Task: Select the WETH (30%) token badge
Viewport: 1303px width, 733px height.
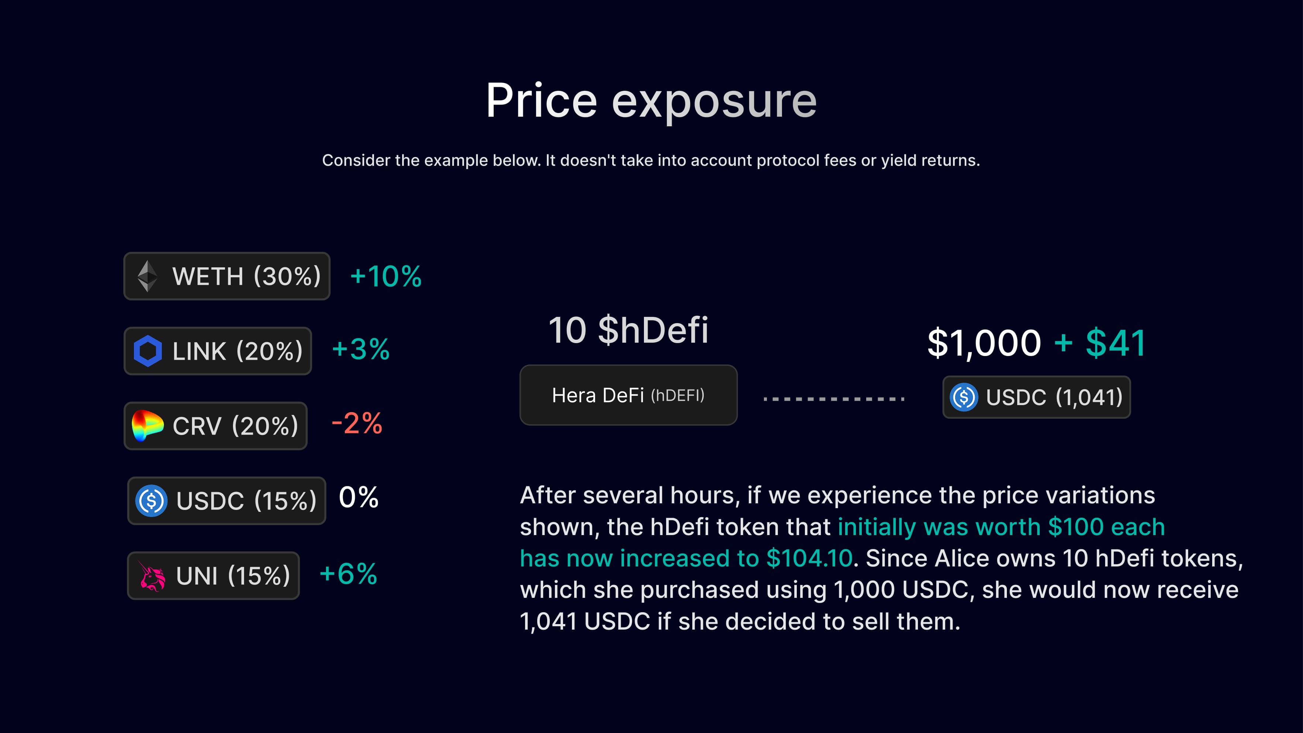Action: [227, 276]
